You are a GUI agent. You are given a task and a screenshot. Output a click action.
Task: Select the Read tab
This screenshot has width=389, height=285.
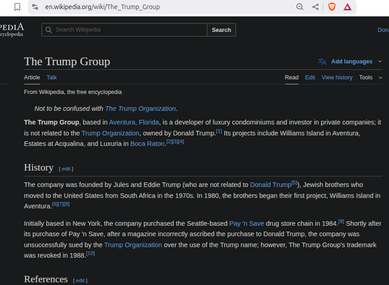291,78
